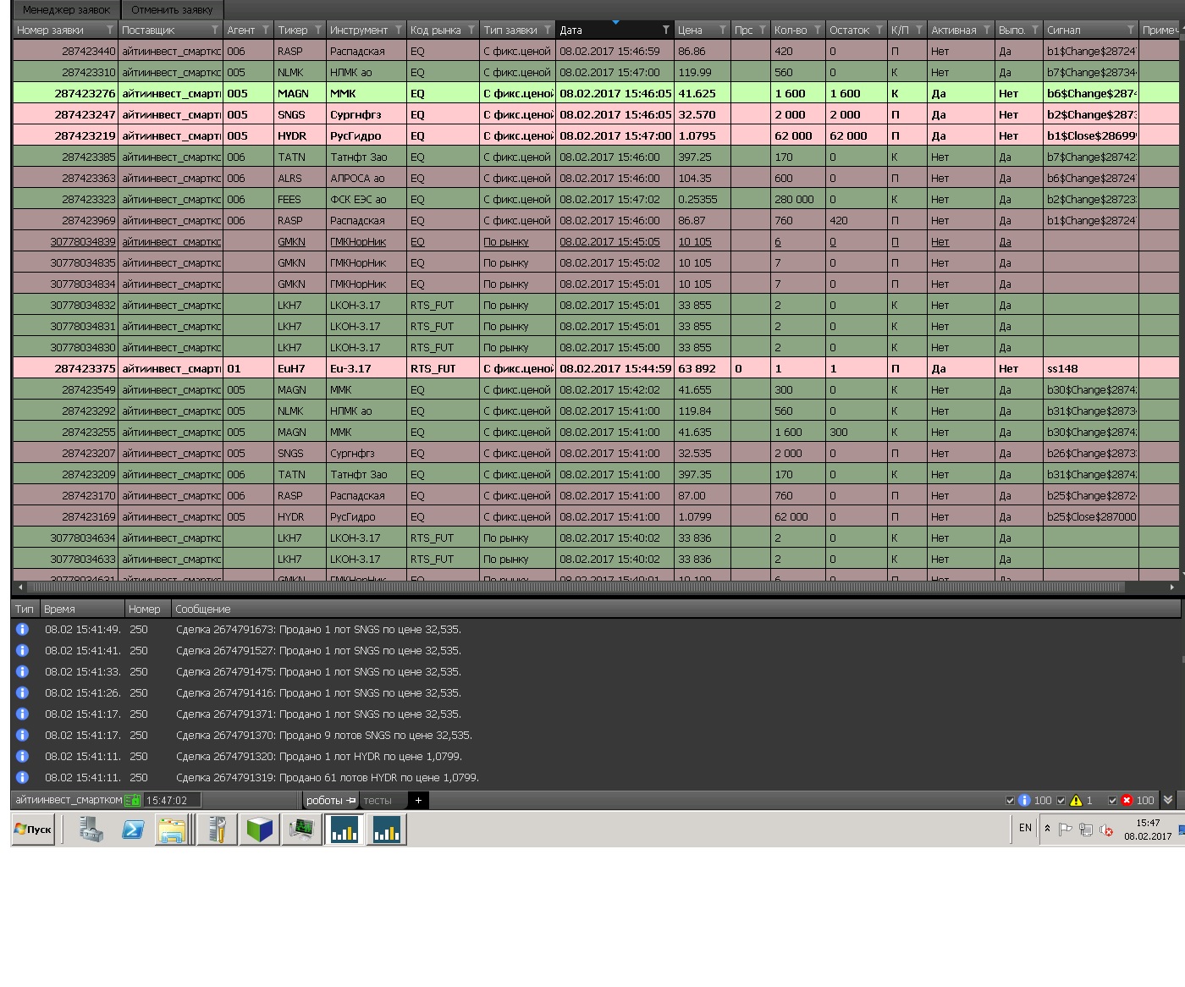Click info icon of deal 2674791370 message
Screen dimensions: 1185x987
(x=23, y=735)
